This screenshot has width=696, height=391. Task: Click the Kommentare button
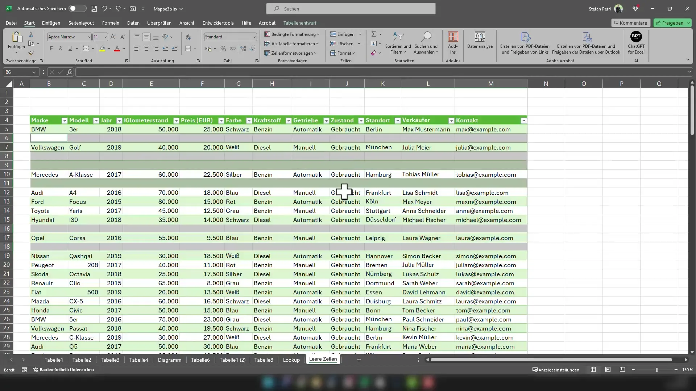(x=631, y=23)
